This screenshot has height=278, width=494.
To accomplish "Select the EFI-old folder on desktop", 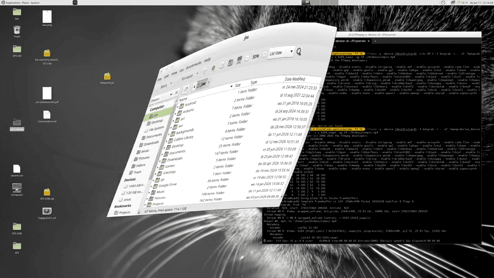I will click(17, 51).
